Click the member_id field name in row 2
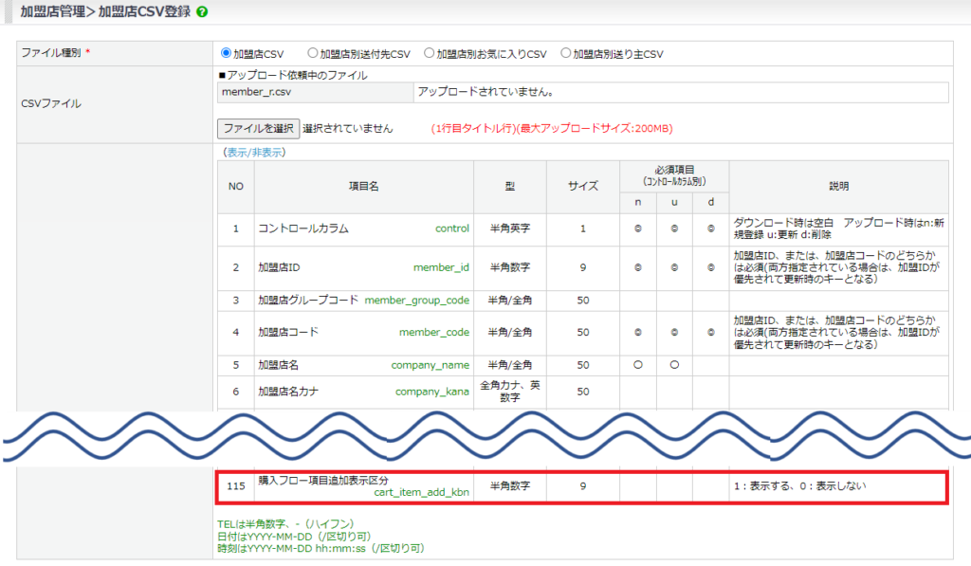971x566 pixels. 441,267
